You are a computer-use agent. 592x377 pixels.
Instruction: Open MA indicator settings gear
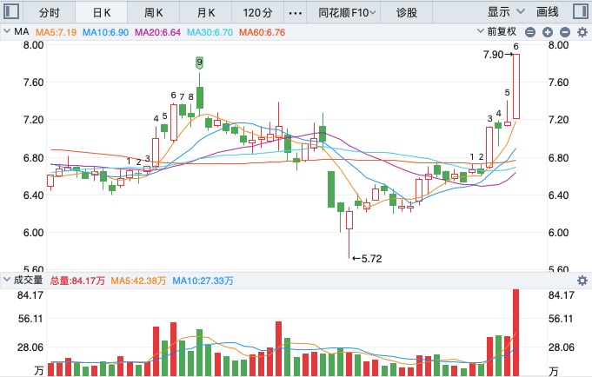click(x=582, y=32)
